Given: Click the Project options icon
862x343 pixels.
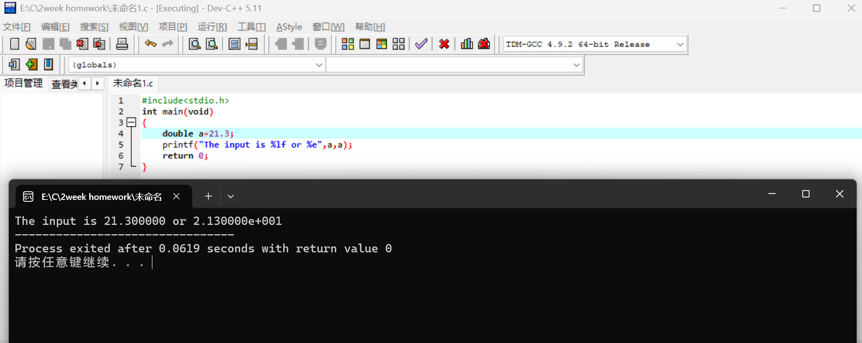Looking at the screenshot, I should [320, 44].
